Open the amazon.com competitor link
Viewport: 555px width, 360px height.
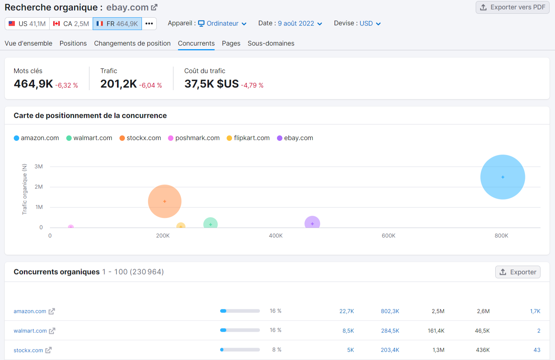pos(30,311)
